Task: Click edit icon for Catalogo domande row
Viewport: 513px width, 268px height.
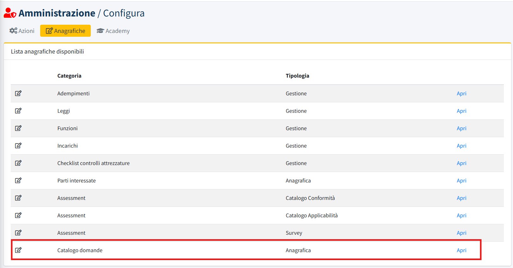Action: [18, 250]
